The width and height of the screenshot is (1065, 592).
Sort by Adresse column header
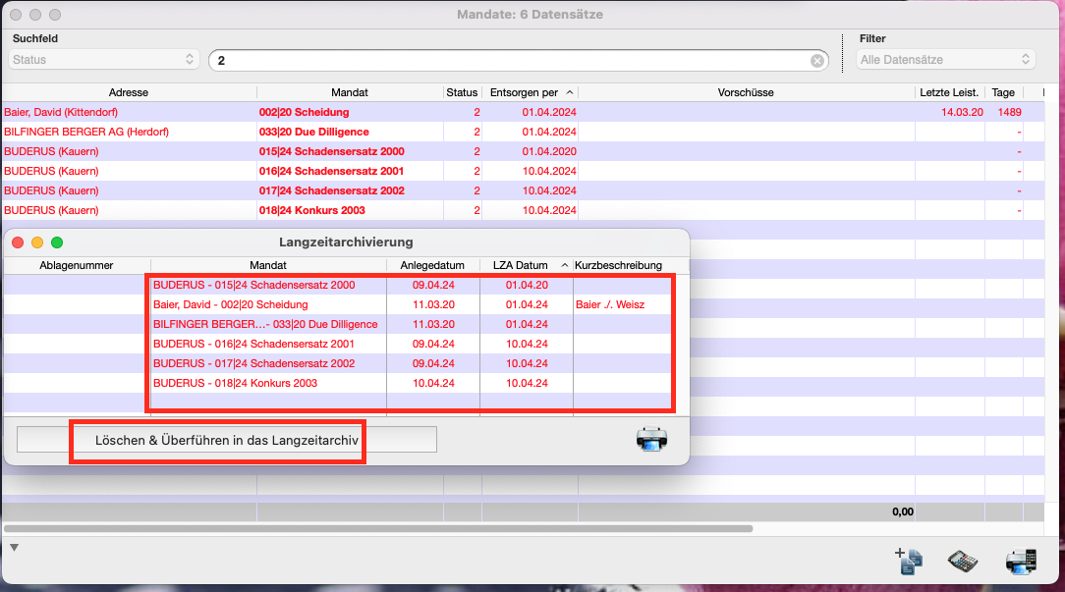pyautogui.click(x=129, y=92)
